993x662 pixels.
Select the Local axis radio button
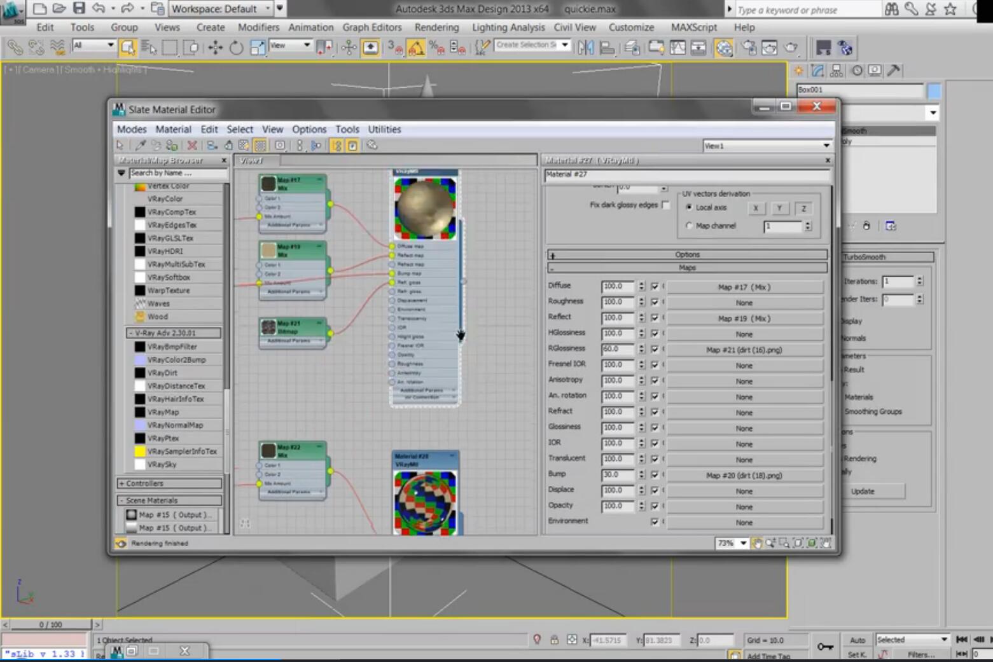(689, 207)
